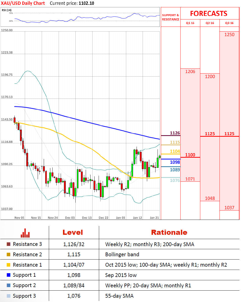This screenshot has width=241, height=302.
Task: Click the Jan 12 date axis label
Action: tap(137, 218)
